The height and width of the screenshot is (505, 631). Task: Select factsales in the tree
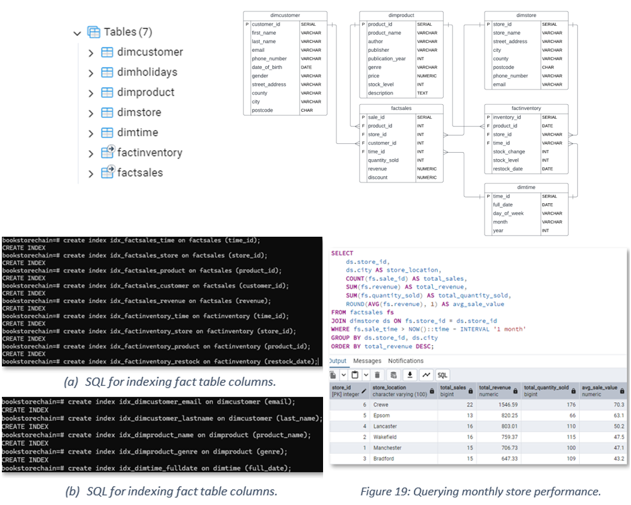[x=140, y=173]
